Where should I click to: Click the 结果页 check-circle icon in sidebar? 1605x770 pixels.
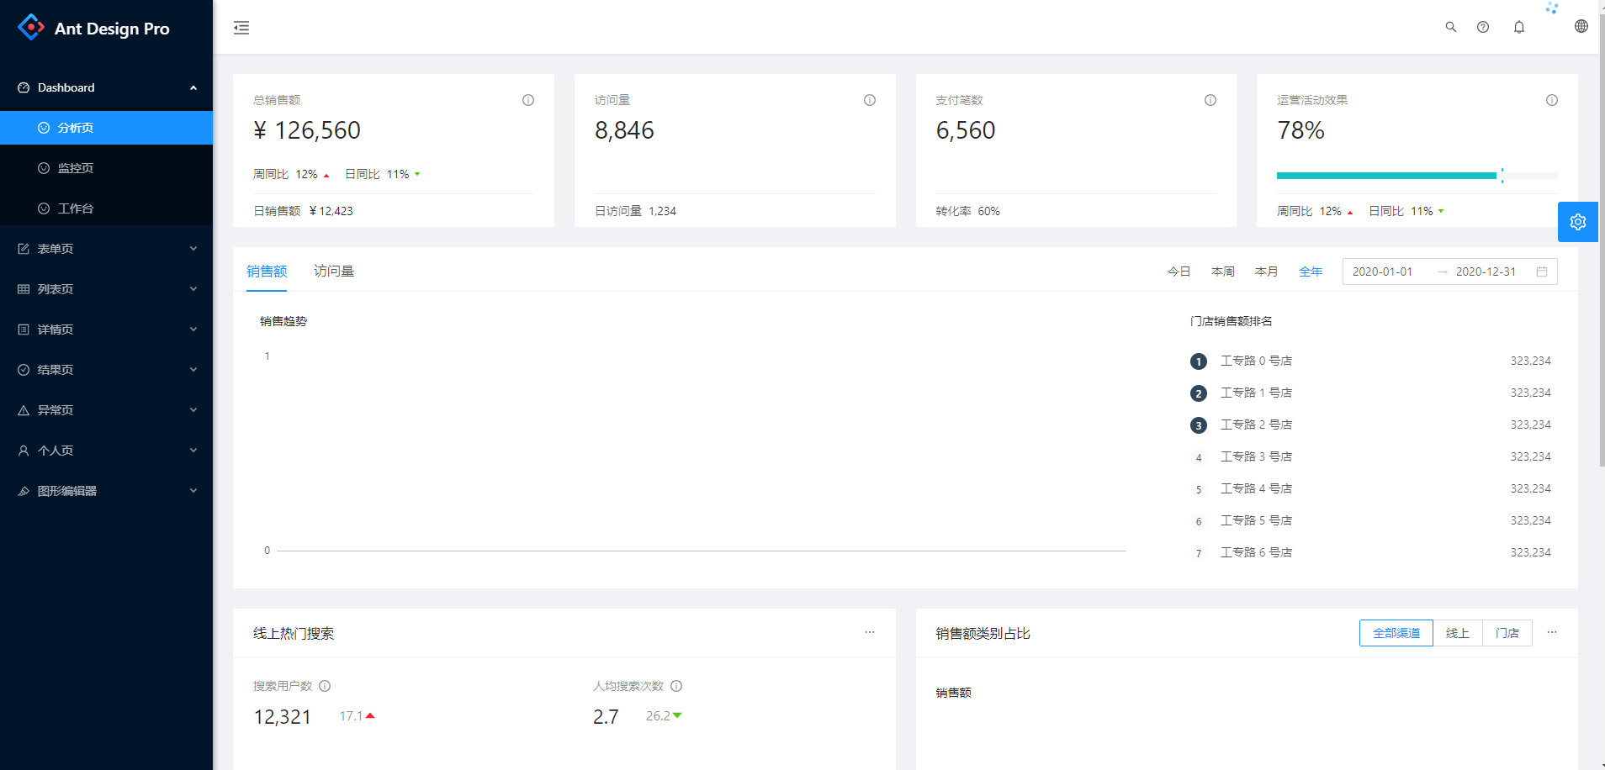(24, 370)
